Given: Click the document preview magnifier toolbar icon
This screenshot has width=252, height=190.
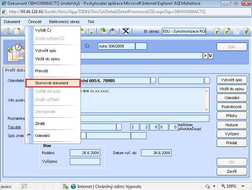Looking at the screenshot, I should tap(7, 31).
